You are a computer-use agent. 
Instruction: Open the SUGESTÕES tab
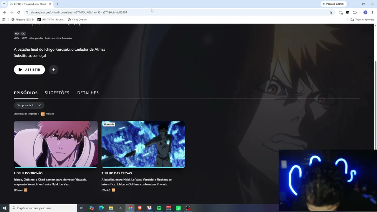pyautogui.click(x=57, y=93)
